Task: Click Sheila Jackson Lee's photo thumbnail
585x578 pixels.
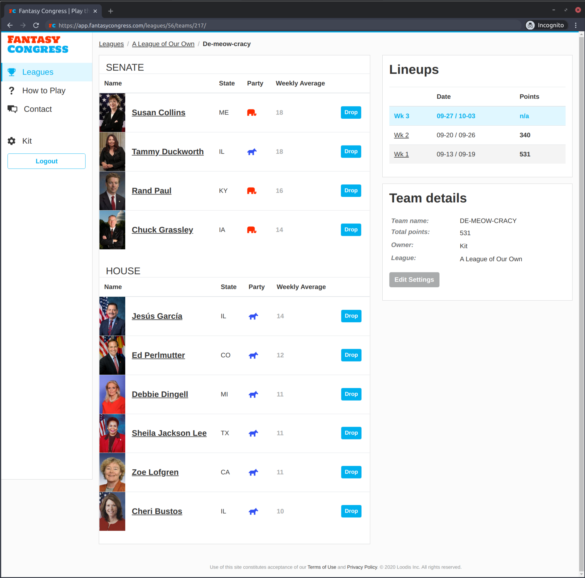Action: pos(112,433)
